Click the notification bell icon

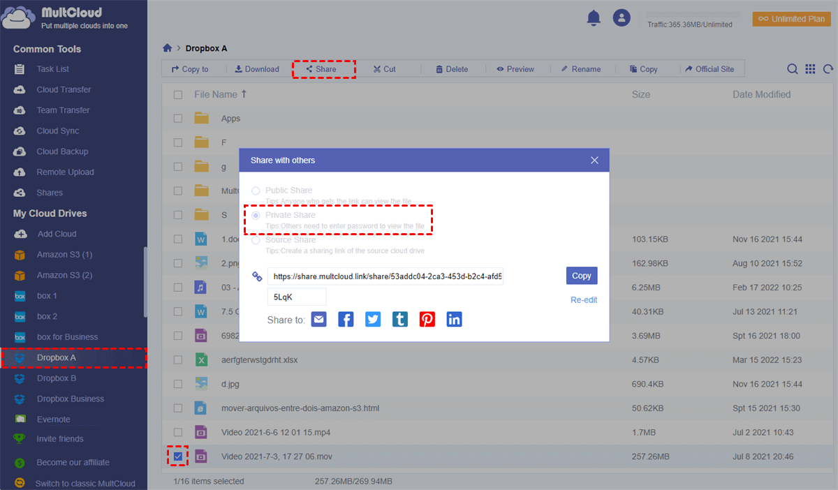coord(594,19)
